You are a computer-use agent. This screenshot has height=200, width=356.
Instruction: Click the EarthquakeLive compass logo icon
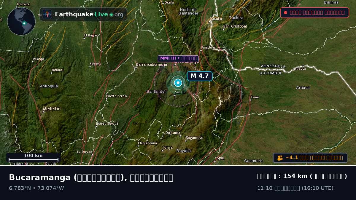tap(47, 14)
